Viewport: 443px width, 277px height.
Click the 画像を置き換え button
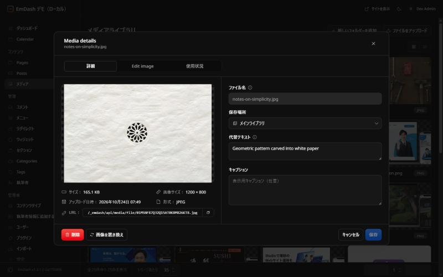(107, 234)
